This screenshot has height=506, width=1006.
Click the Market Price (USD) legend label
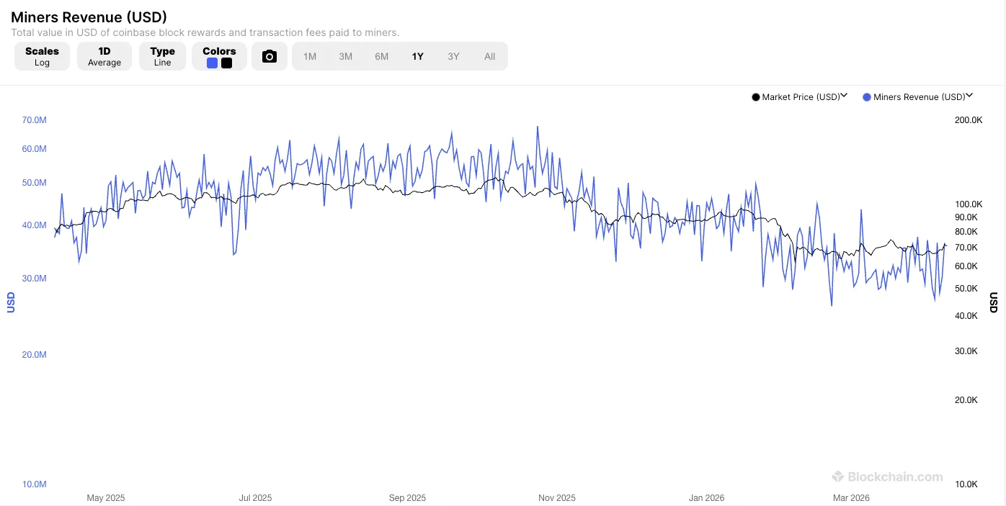pos(801,97)
